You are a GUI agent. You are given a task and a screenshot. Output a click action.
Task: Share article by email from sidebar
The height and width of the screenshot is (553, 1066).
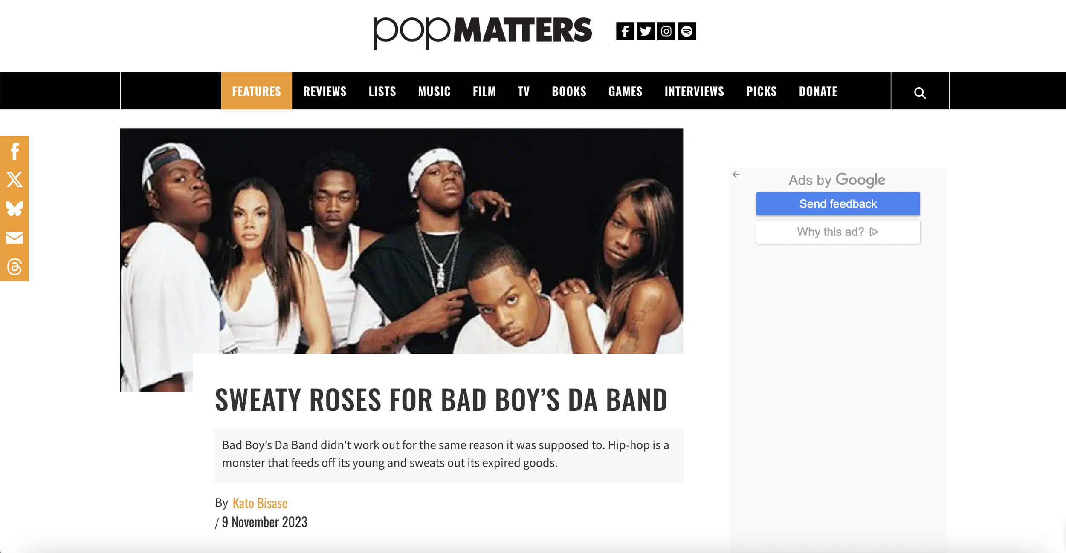tap(14, 238)
